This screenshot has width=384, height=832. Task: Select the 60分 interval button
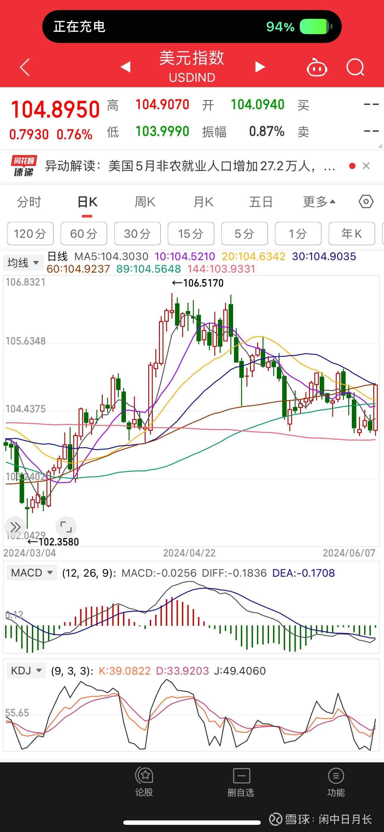(84, 234)
